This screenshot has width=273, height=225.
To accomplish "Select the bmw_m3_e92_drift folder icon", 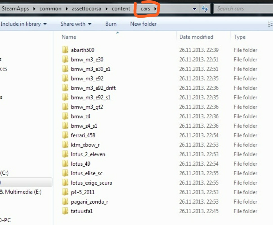I will point(65,88).
